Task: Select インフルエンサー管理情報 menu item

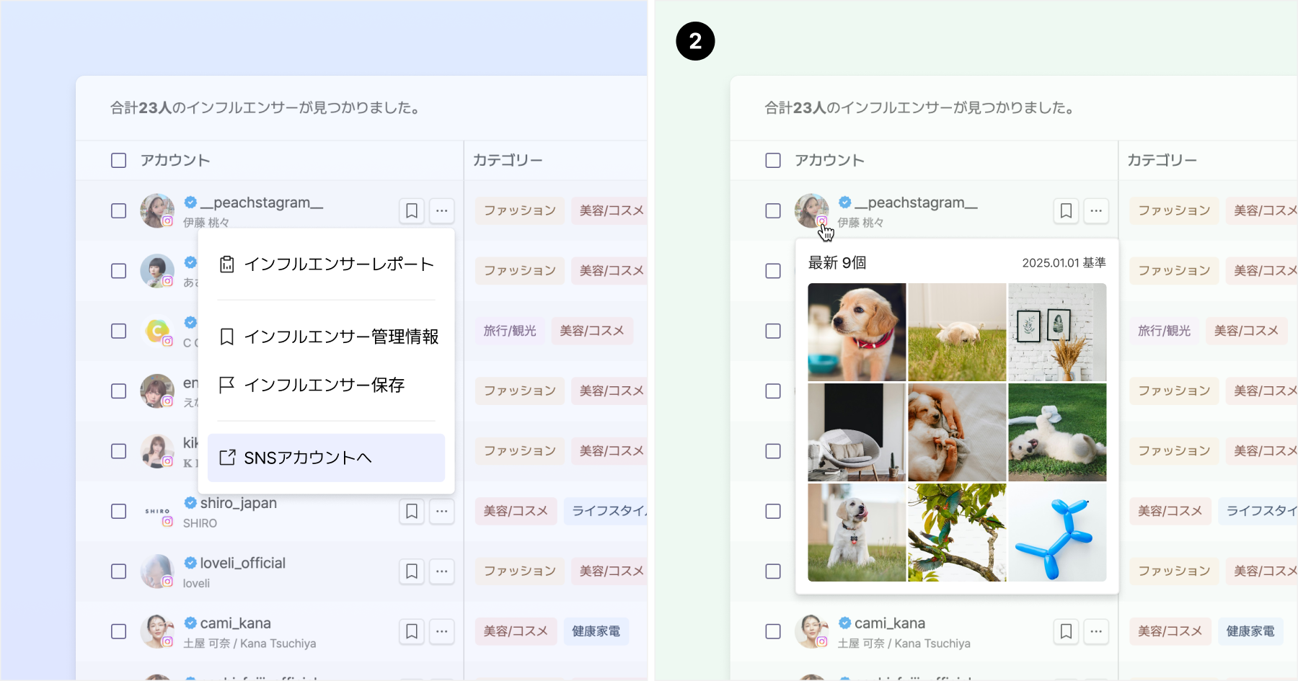Action: click(x=326, y=337)
